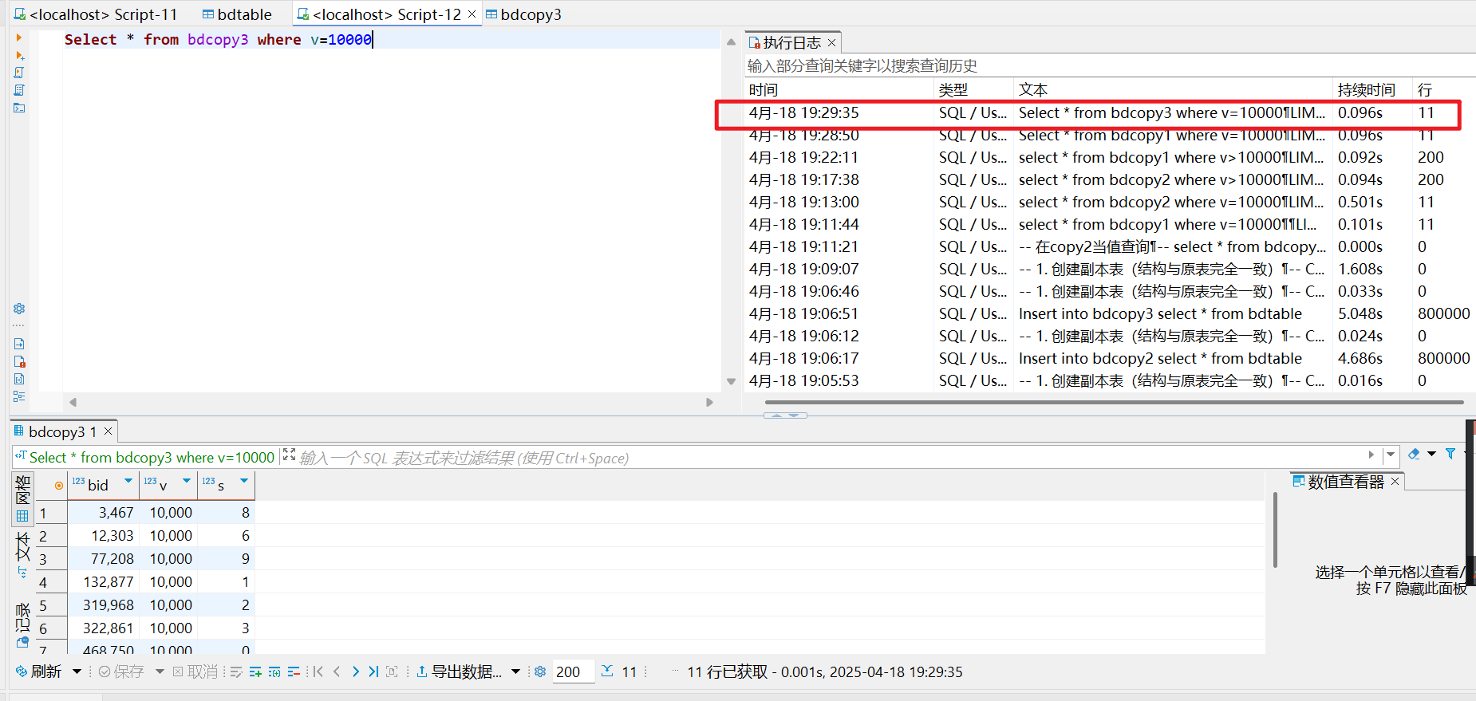This screenshot has height=701, width=1476.
Task: Toggle the orange read-only marker in grid header
Action: click(x=59, y=486)
